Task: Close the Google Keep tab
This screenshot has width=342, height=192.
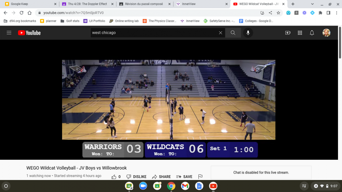Action: [x=55, y=4]
